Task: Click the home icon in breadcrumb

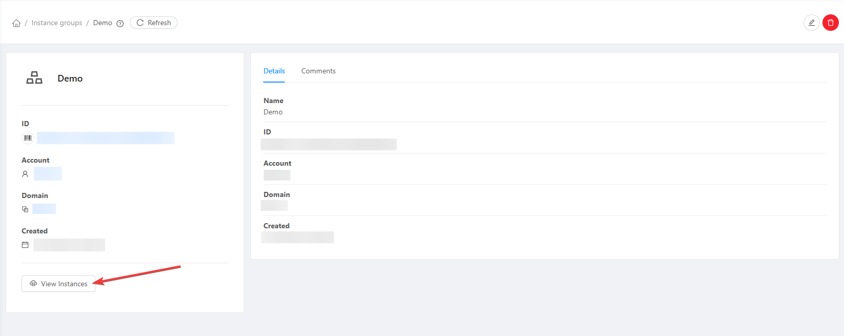Action: (x=16, y=23)
